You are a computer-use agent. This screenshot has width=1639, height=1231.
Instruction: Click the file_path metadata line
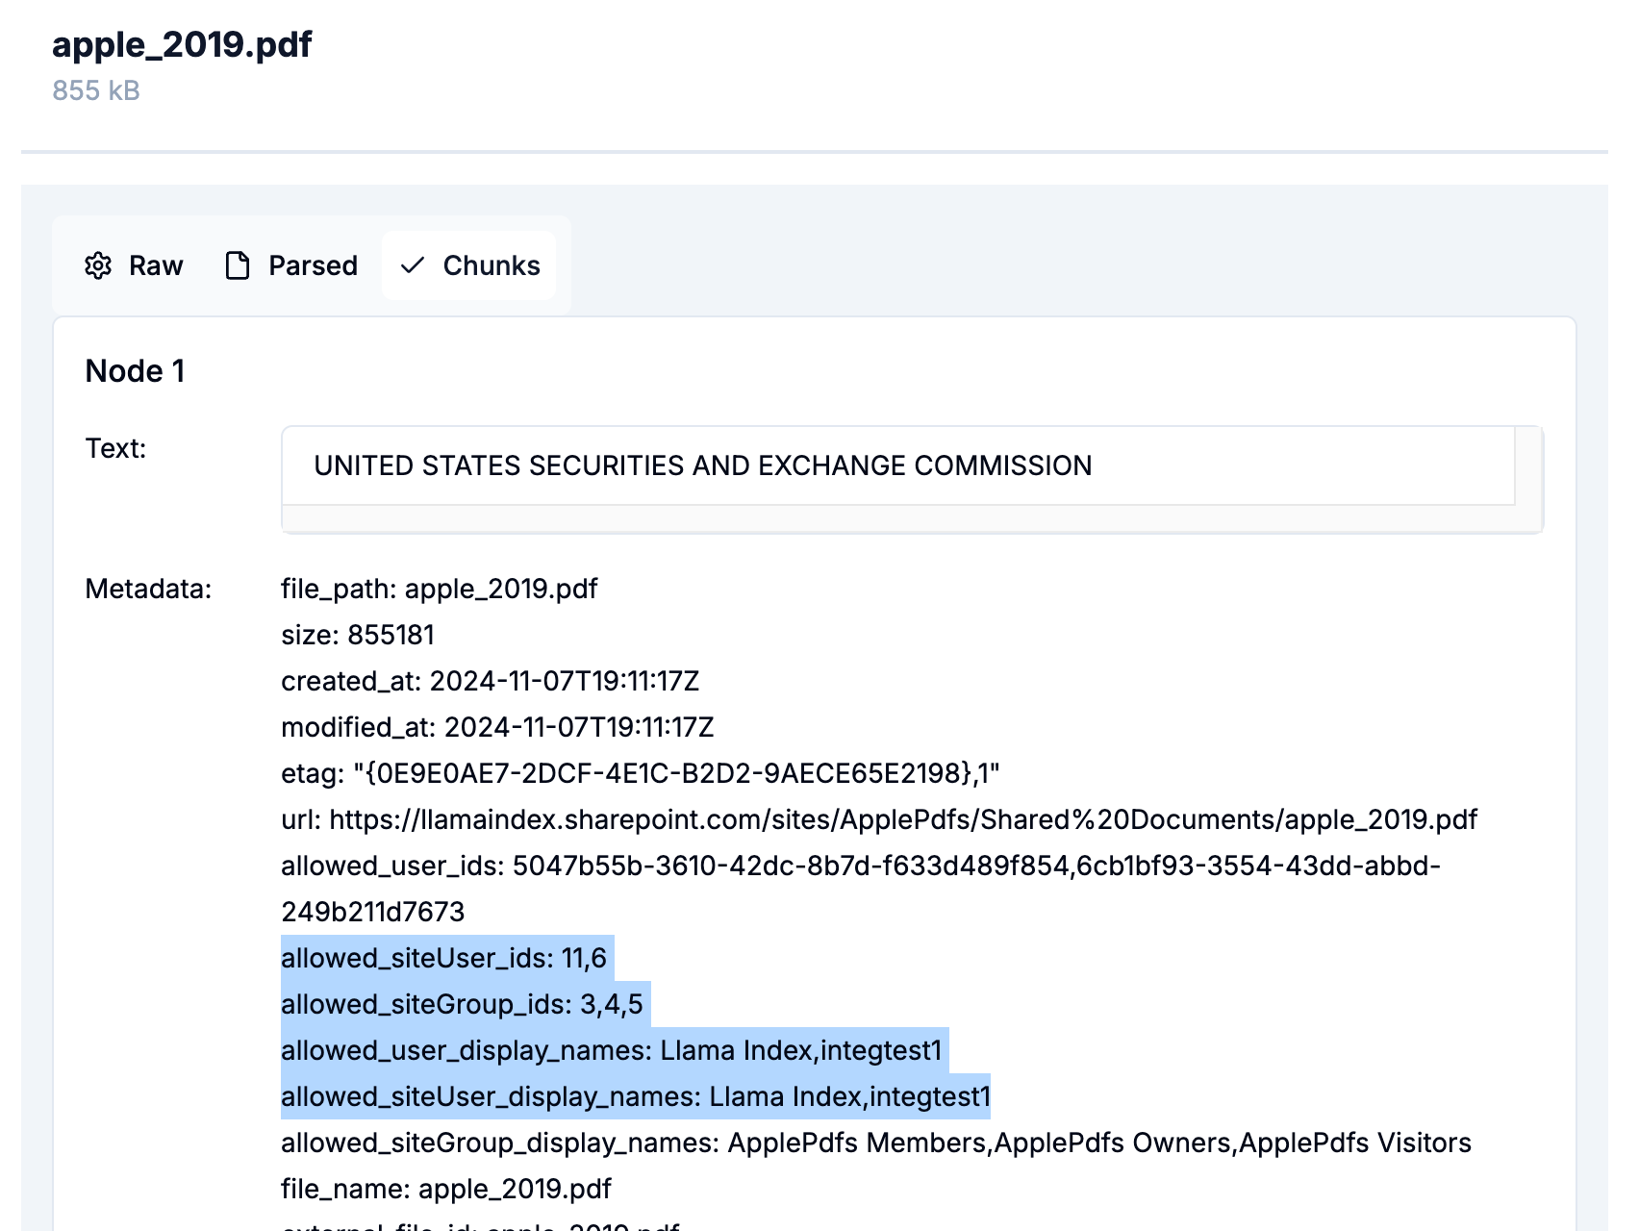click(439, 589)
